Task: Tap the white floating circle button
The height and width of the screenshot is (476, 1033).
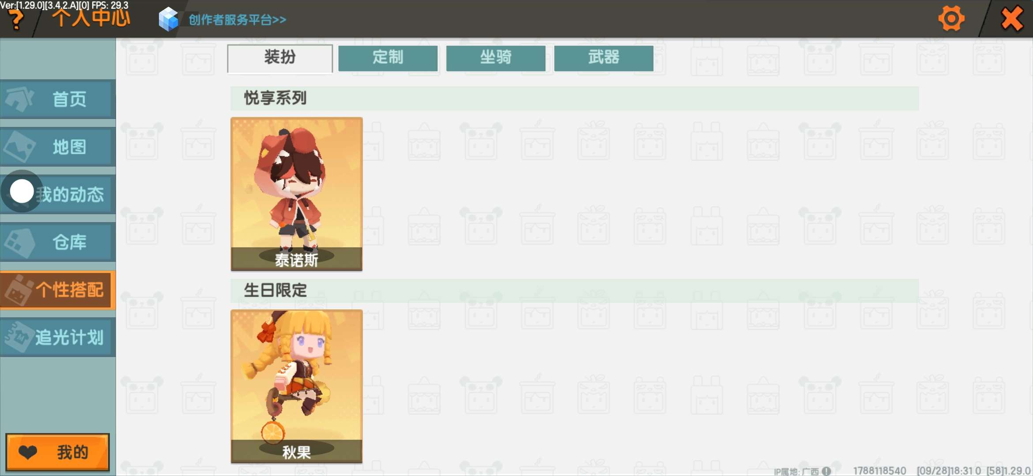Action: coord(22,192)
